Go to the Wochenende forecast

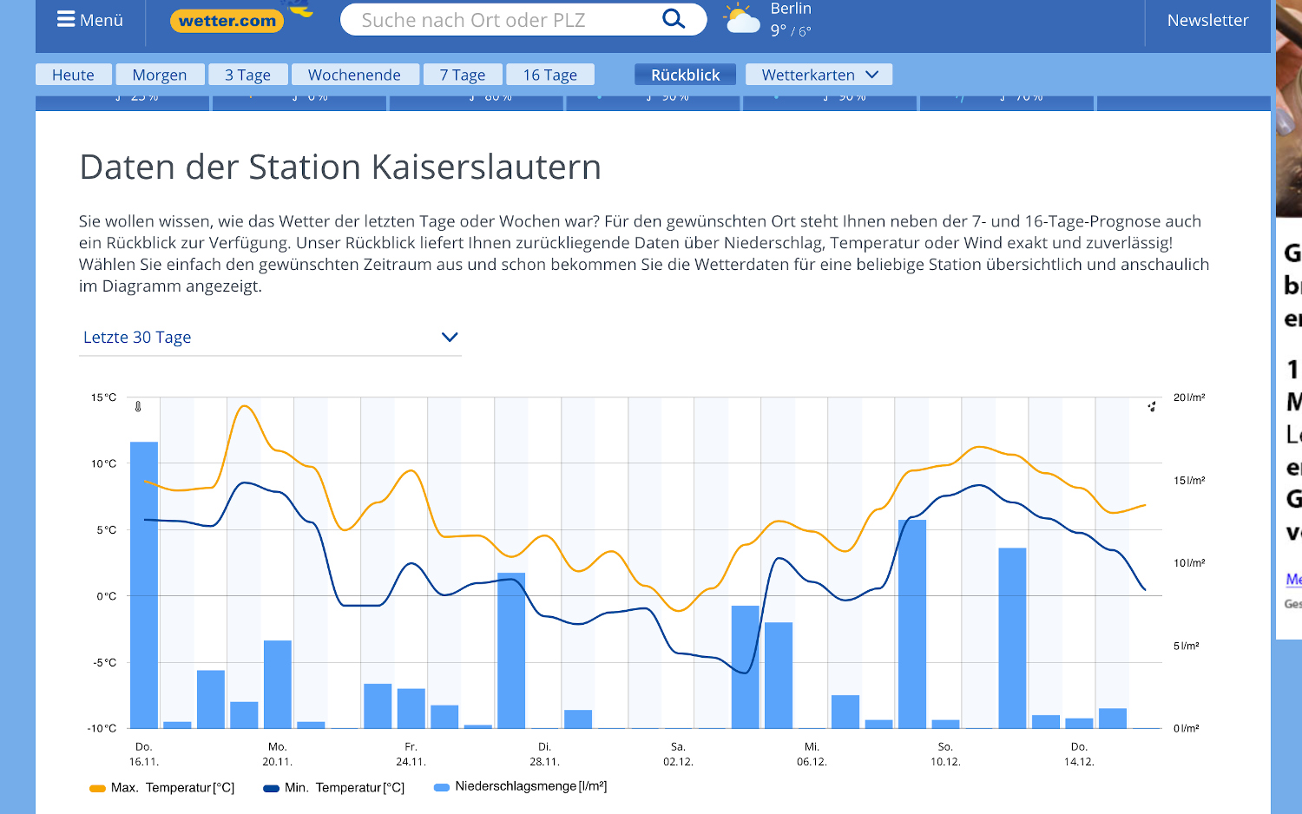[x=354, y=75]
